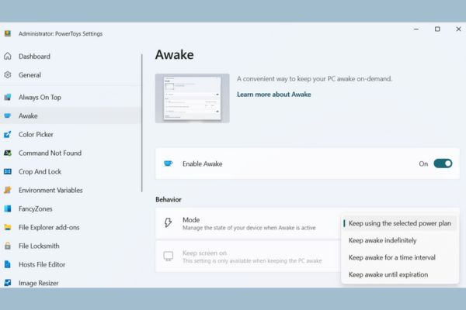Choose Keep awake indefinitely option
Screen dimensions: 466x310
pyautogui.click(x=400, y=240)
